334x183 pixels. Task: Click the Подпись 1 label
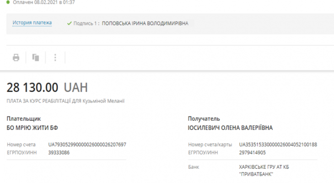[x=86, y=23]
